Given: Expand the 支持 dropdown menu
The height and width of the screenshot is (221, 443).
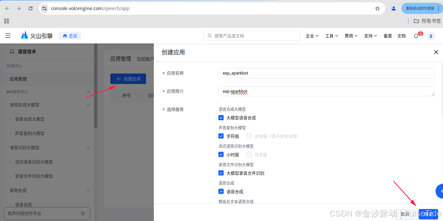Looking at the screenshot, I should tap(371, 36).
